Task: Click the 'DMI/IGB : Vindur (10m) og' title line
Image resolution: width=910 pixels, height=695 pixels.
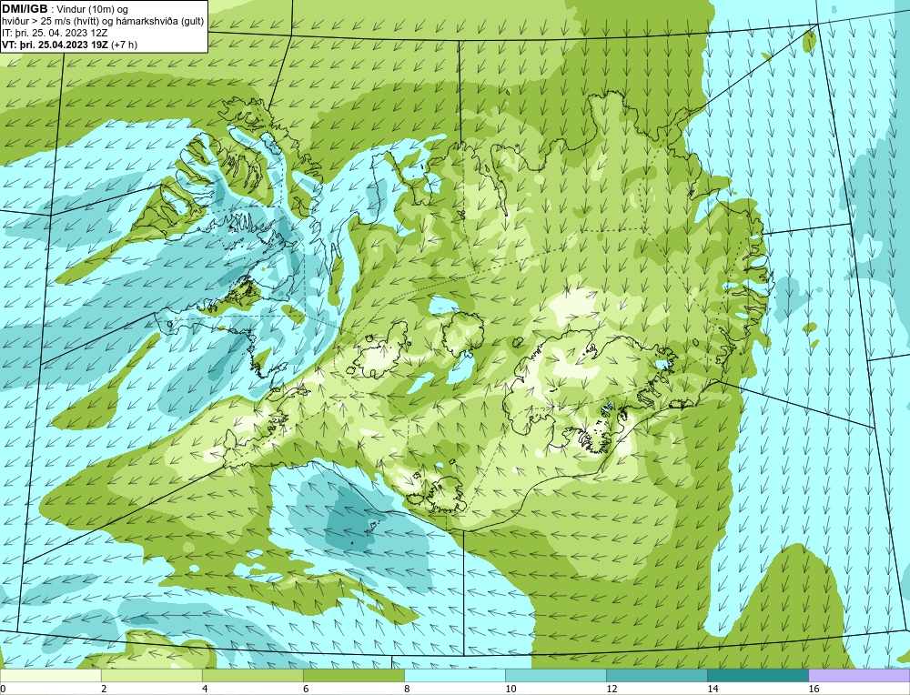Action: pos(66,9)
